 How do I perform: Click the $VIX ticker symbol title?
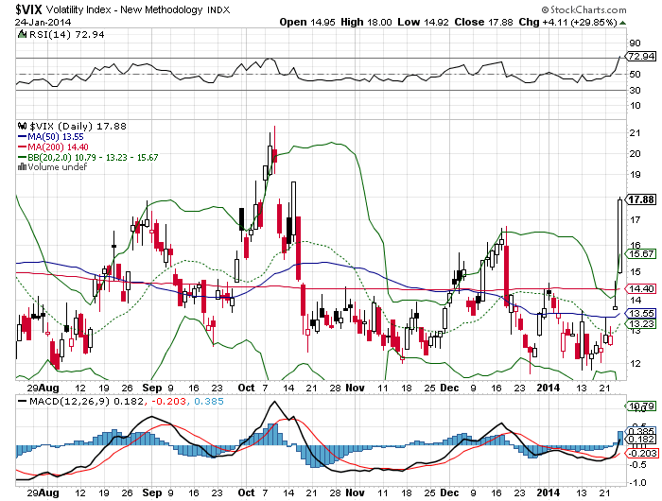[x=28, y=9]
